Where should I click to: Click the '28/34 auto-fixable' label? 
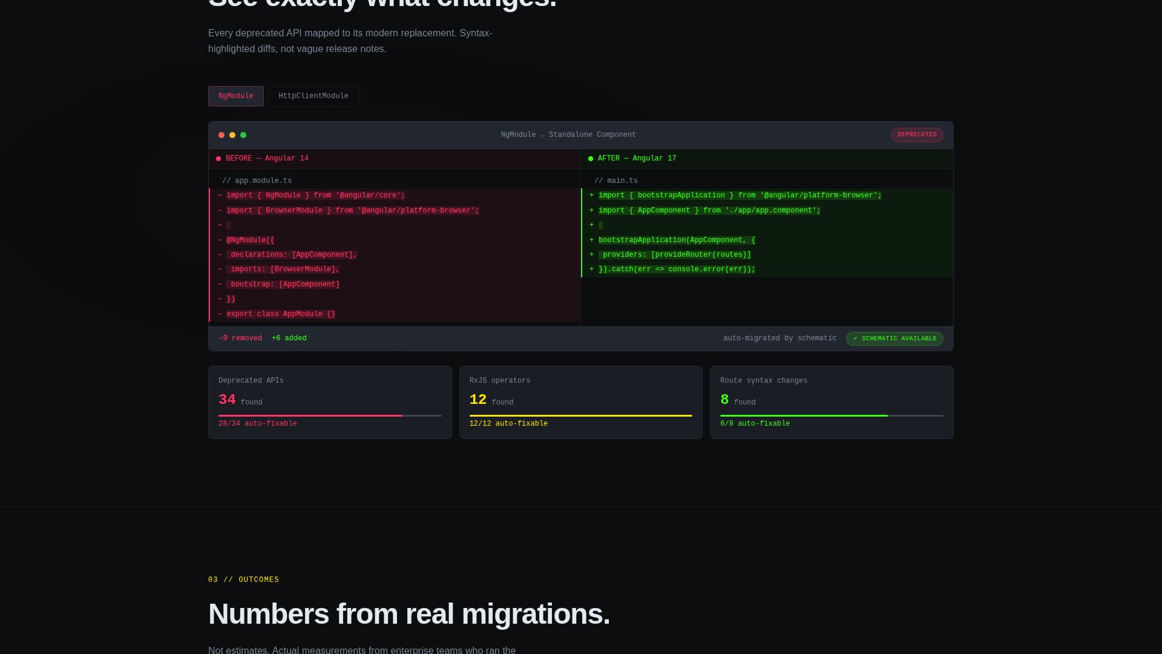click(258, 423)
